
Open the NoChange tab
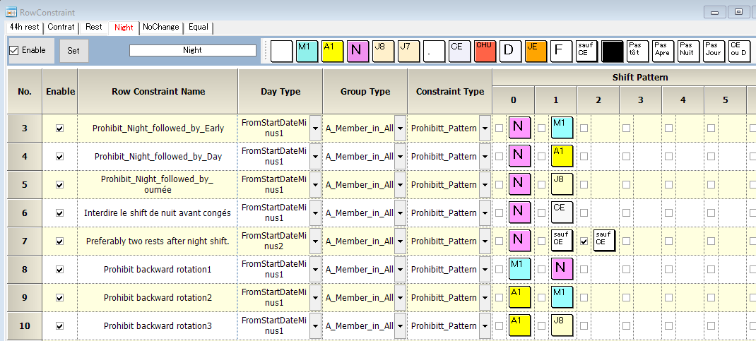point(161,28)
